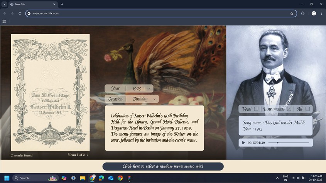Expand the Year 1909 dropdown

[149, 89]
